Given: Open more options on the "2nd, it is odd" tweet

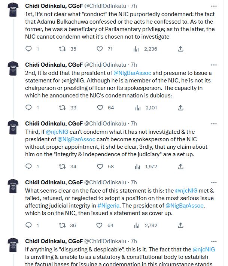Looking at the screenshot, I should coord(214,65).
